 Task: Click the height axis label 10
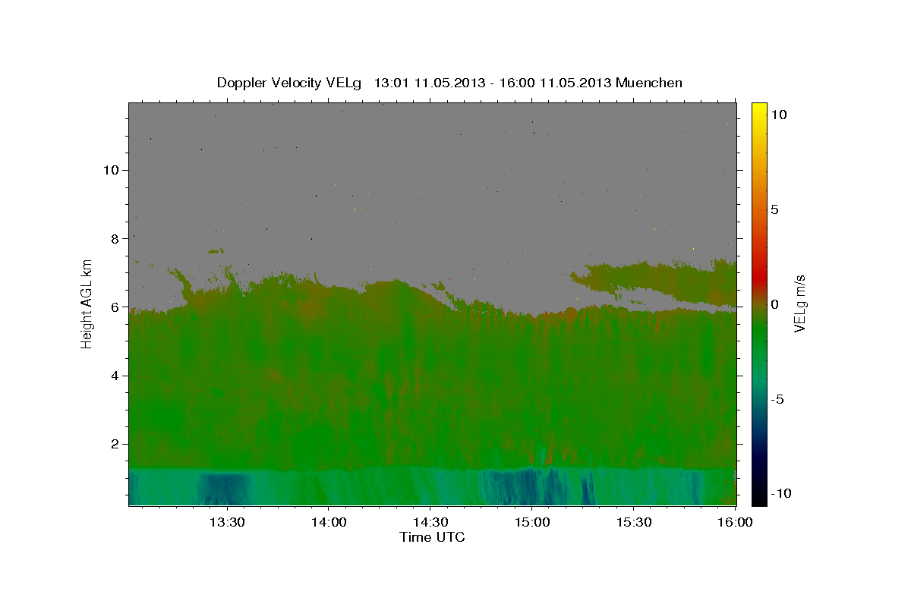pyautogui.click(x=110, y=170)
